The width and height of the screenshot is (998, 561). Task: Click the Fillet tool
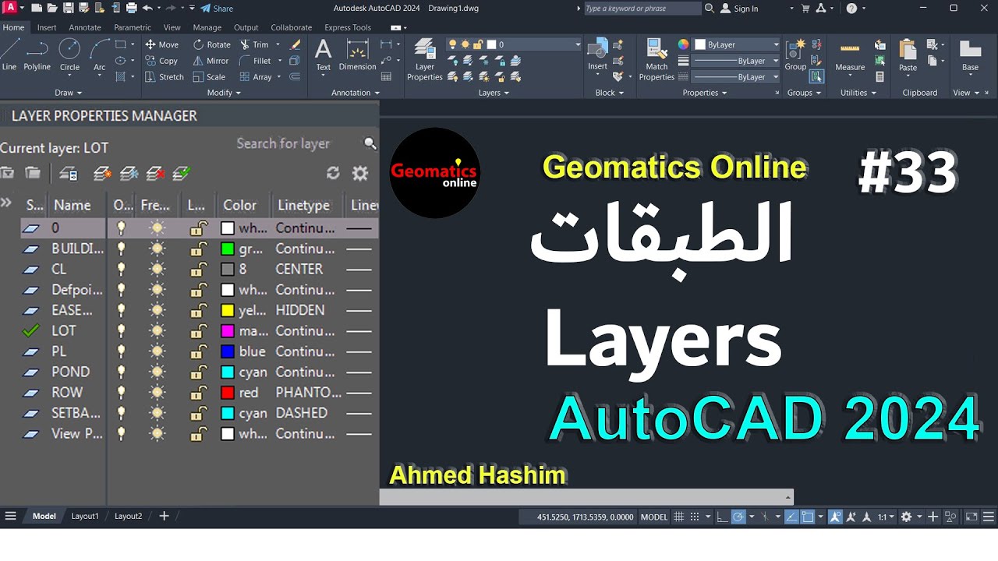click(x=255, y=61)
